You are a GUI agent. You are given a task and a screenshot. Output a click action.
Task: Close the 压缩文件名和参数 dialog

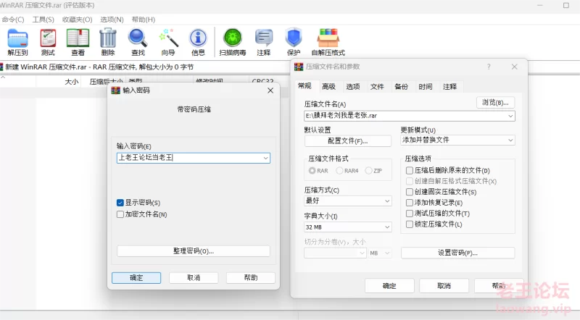click(x=514, y=67)
